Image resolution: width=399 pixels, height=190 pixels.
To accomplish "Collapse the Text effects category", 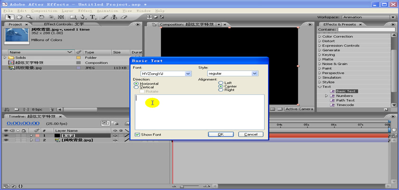I will click(x=320, y=87).
